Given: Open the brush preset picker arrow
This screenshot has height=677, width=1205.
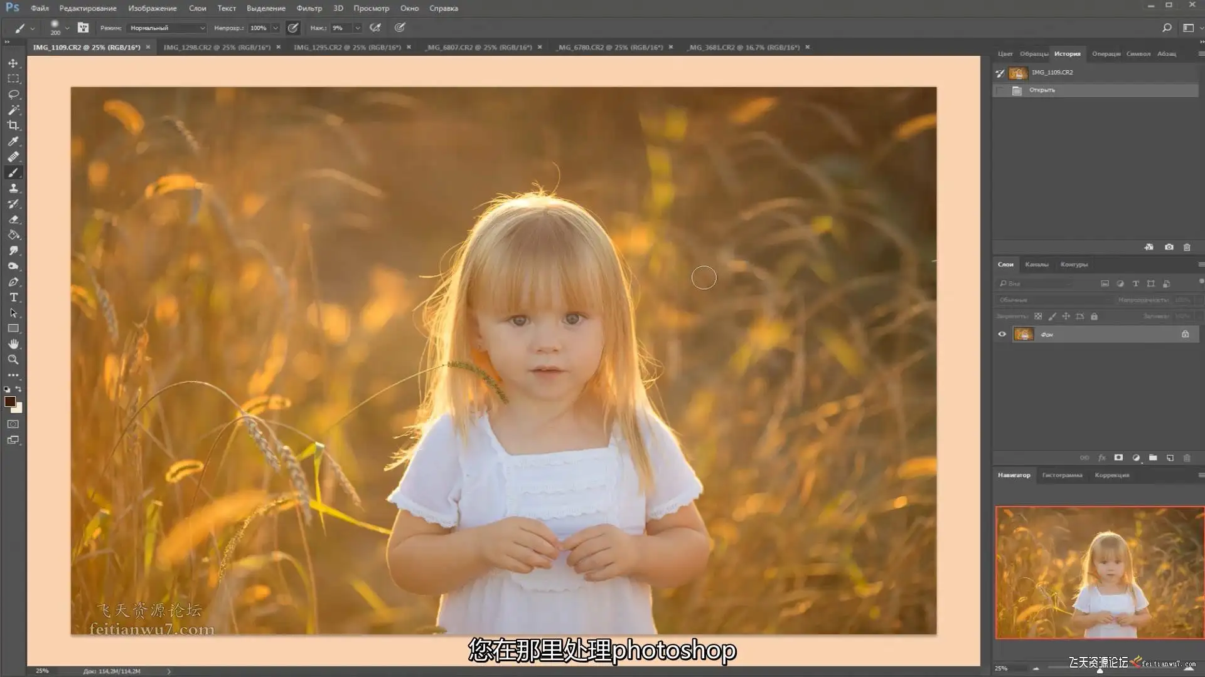Looking at the screenshot, I should click(x=67, y=28).
